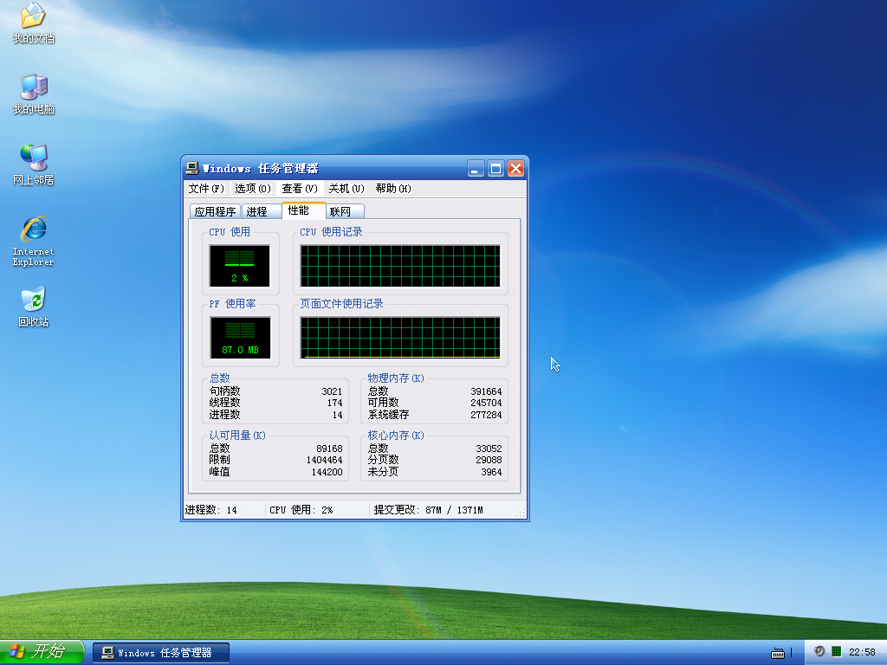
Task: Click the 开始 Start button
Action: pos(42,652)
